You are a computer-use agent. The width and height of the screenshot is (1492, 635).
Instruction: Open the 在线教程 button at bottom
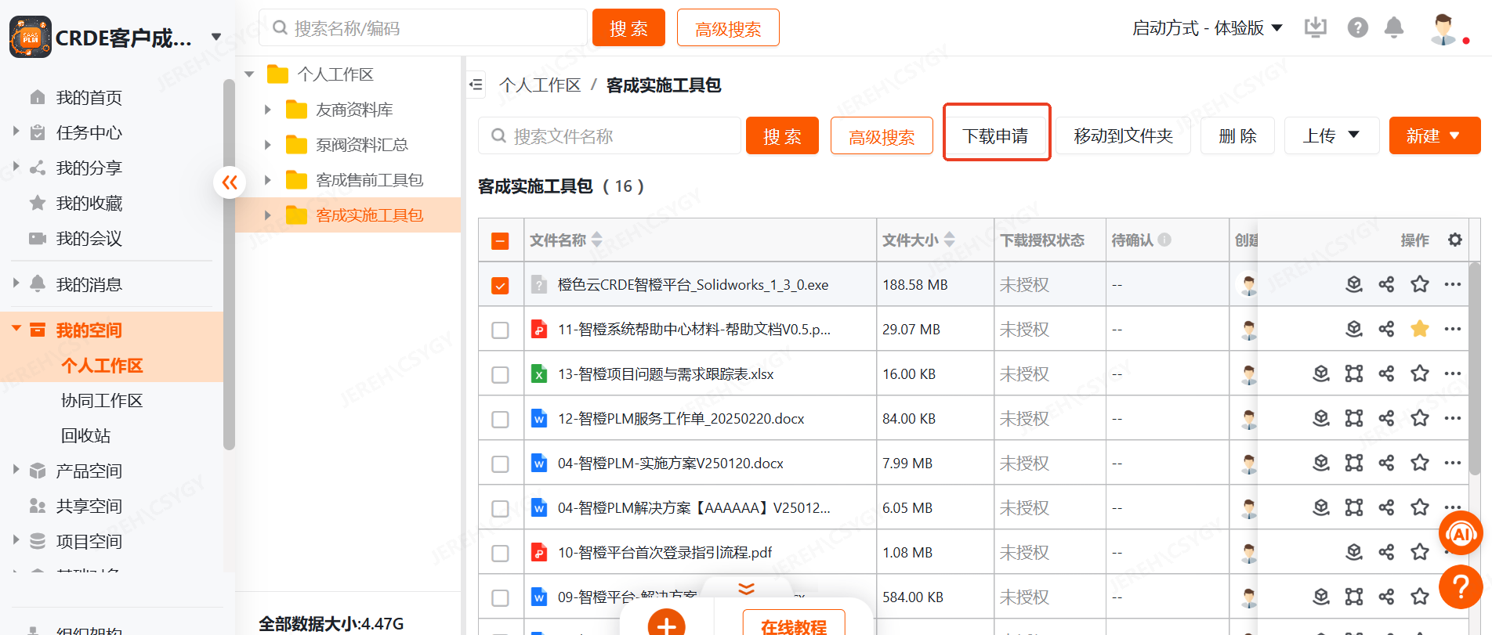tap(794, 625)
